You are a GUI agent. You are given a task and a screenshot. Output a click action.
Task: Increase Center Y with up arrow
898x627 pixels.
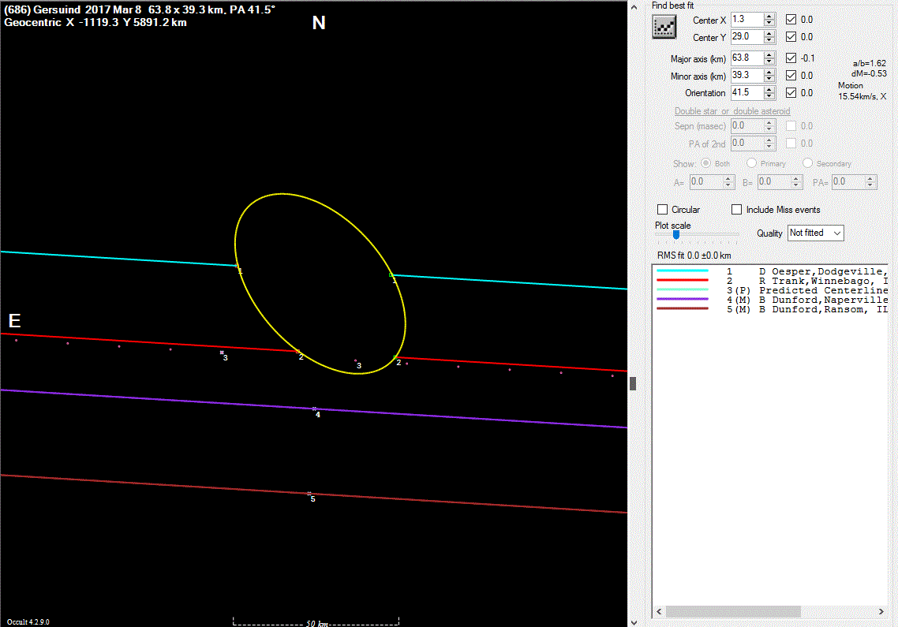point(769,33)
